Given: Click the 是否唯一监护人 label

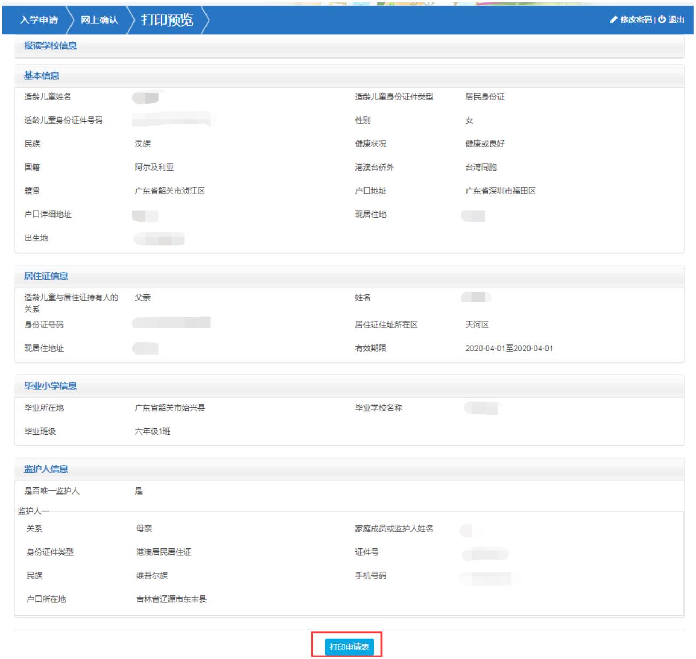Looking at the screenshot, I should pyautogui.click(x=52, y=491).
